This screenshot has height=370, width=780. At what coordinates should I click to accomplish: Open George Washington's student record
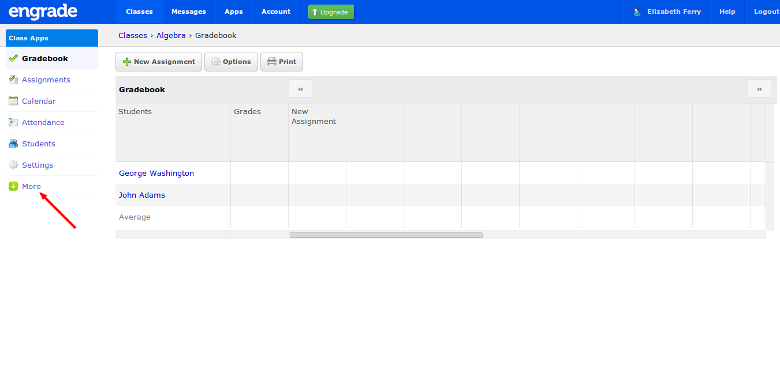[156, 173]
